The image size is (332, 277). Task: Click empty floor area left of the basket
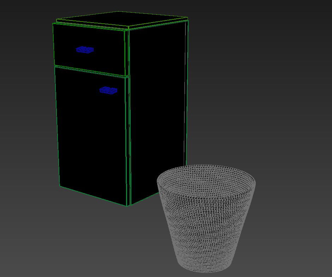(88, 240)
